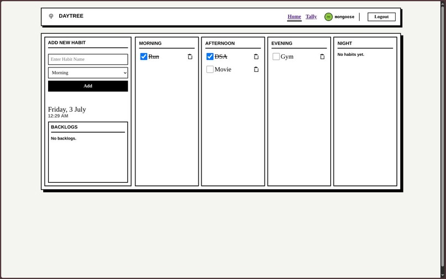Open the Morning time-of-day dropdown
The width and height of the screenshot is (446, 279).
click(x=88, y=73)
